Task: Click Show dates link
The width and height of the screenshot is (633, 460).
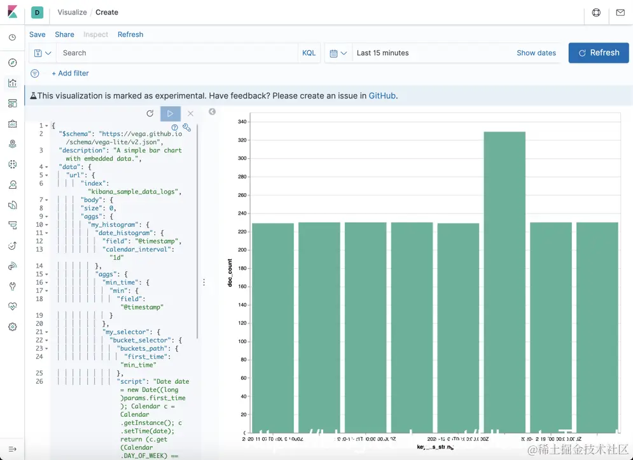Action: pyautogui.click(x=536, y=53)
